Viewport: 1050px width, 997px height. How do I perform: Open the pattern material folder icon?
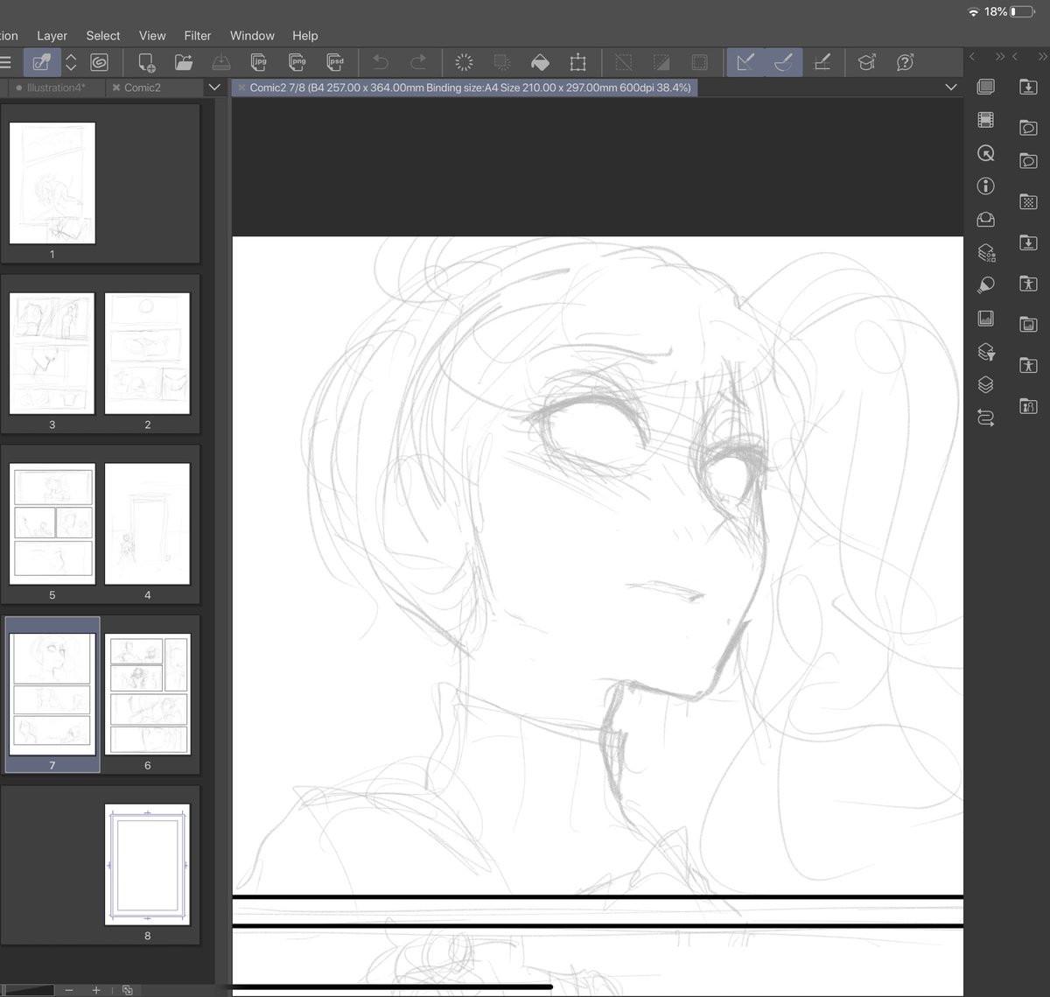pos(1028,202)
